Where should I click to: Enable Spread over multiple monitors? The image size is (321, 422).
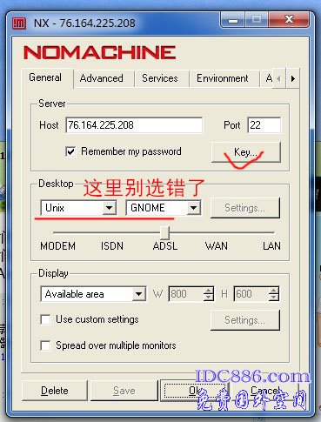click(45, 345)
